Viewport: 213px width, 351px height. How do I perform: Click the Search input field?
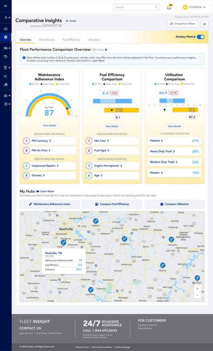[x=134, y=7]
